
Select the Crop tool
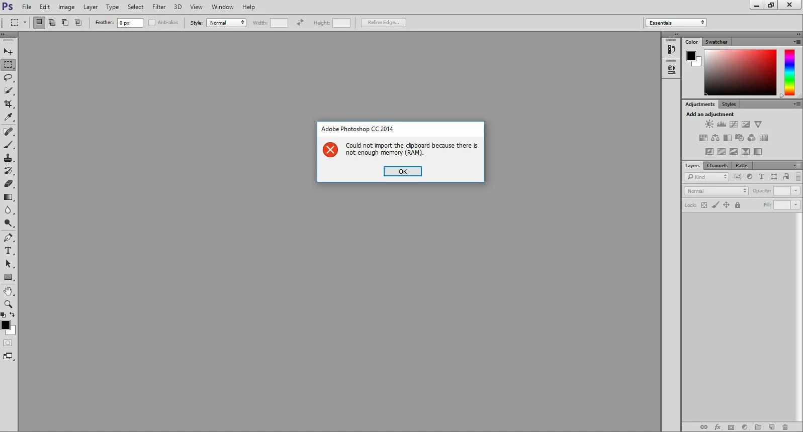[x=8, y=104]
